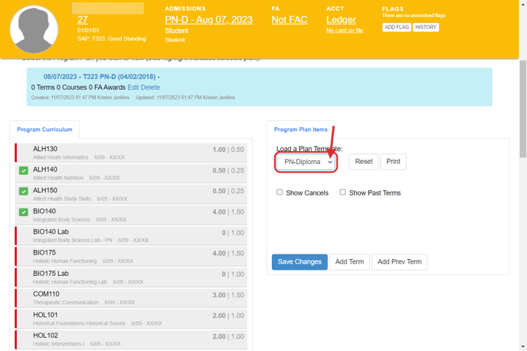Toggle the Show Past Terms checkbox
This screenshot has height=351, width=527.
[x=342, y=192]
